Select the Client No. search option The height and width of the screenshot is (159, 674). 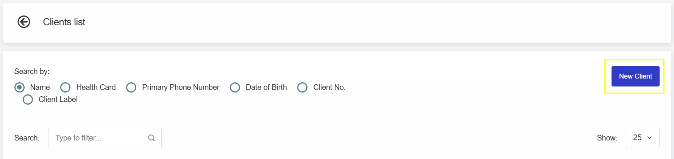(x=302, y=87)
